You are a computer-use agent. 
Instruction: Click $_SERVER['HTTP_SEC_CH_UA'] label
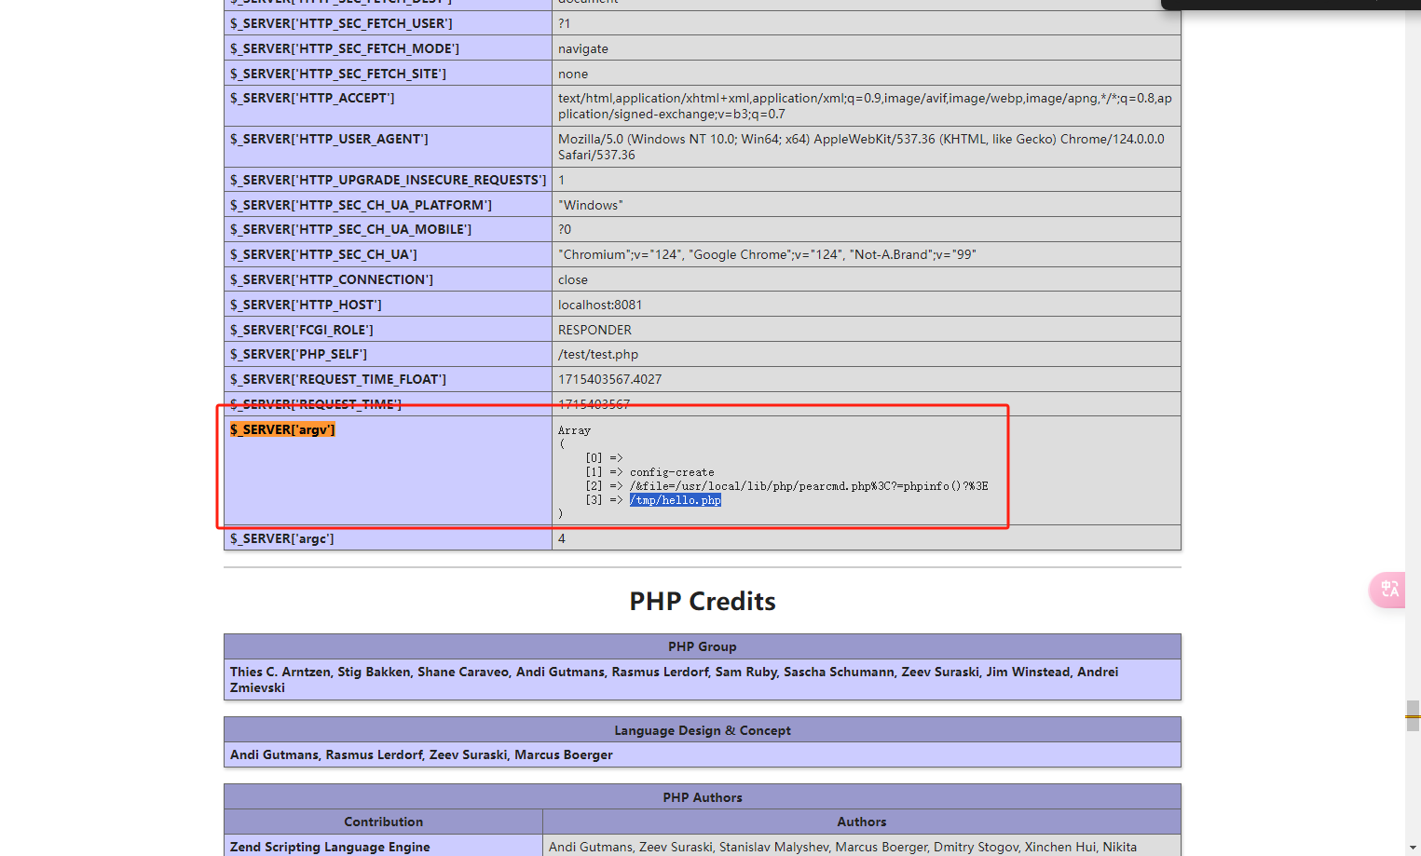click(323, 254)
